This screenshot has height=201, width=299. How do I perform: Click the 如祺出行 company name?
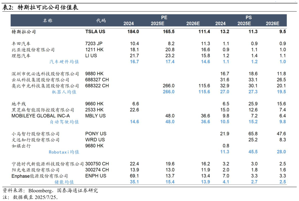(x=21, y=146)
